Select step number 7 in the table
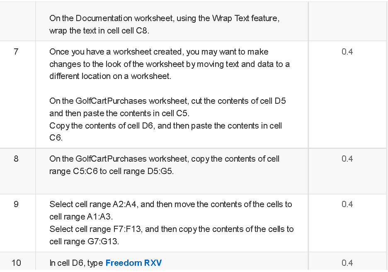This screenshot has width=388, height=272. tap(16, 52)
